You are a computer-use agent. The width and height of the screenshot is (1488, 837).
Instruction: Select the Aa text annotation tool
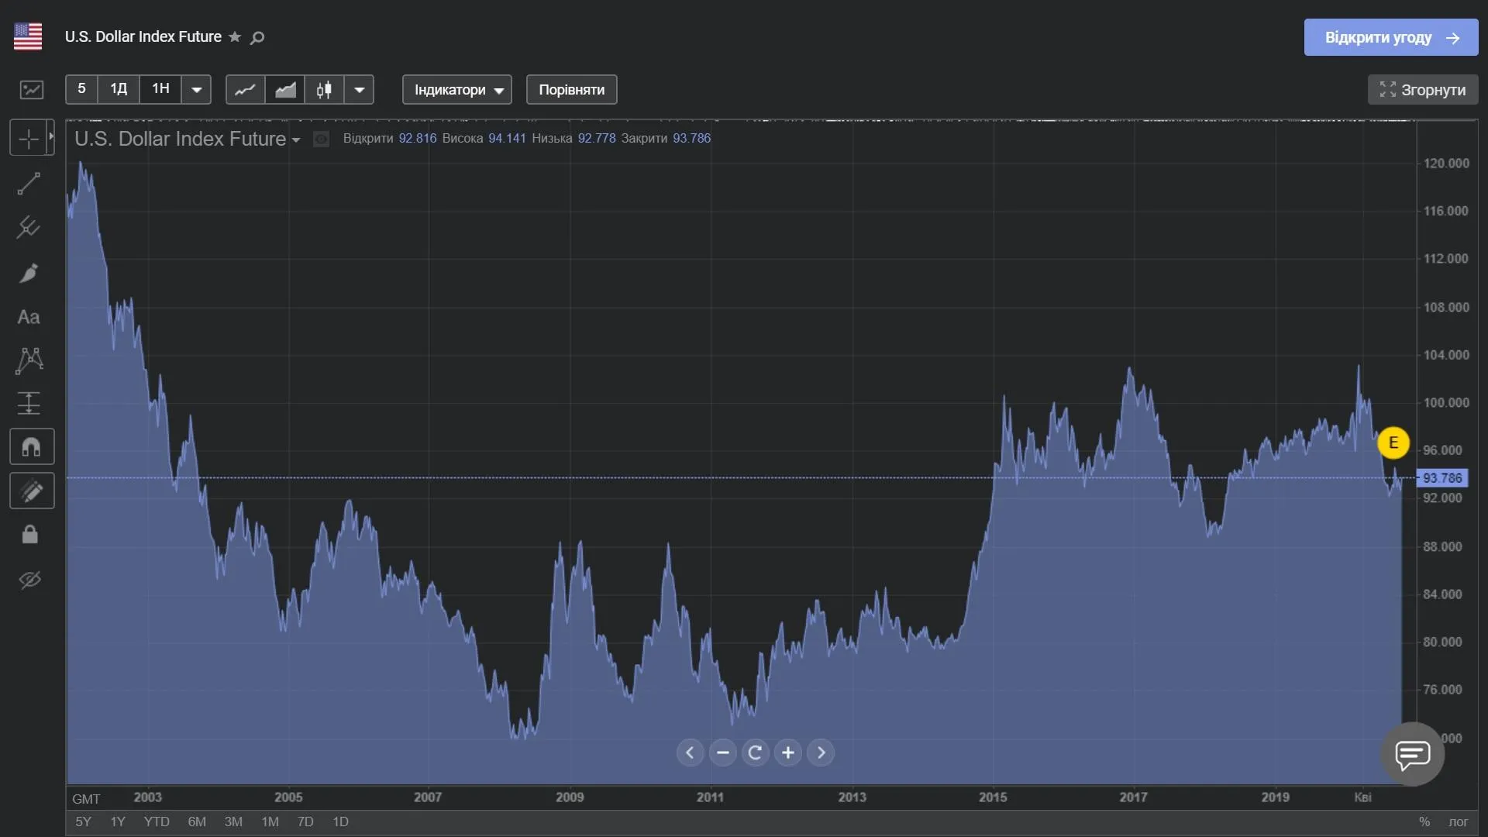coord(29,317)
